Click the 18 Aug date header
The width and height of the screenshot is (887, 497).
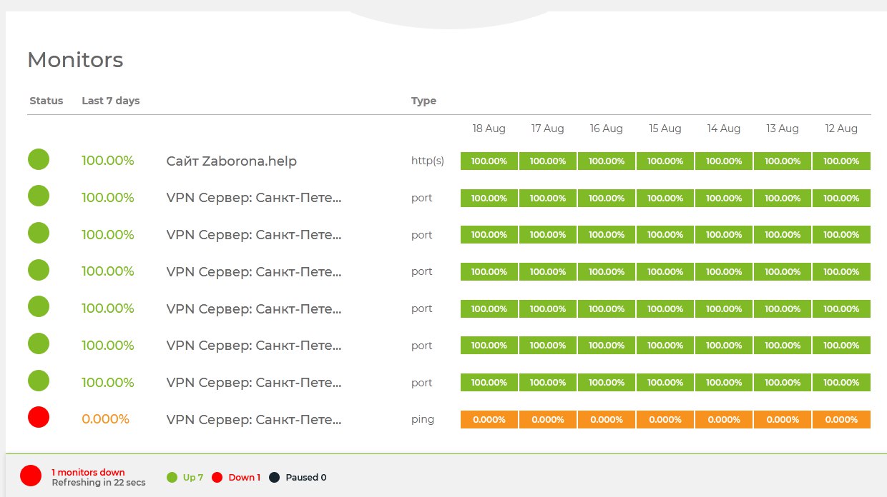pos(489,129)
